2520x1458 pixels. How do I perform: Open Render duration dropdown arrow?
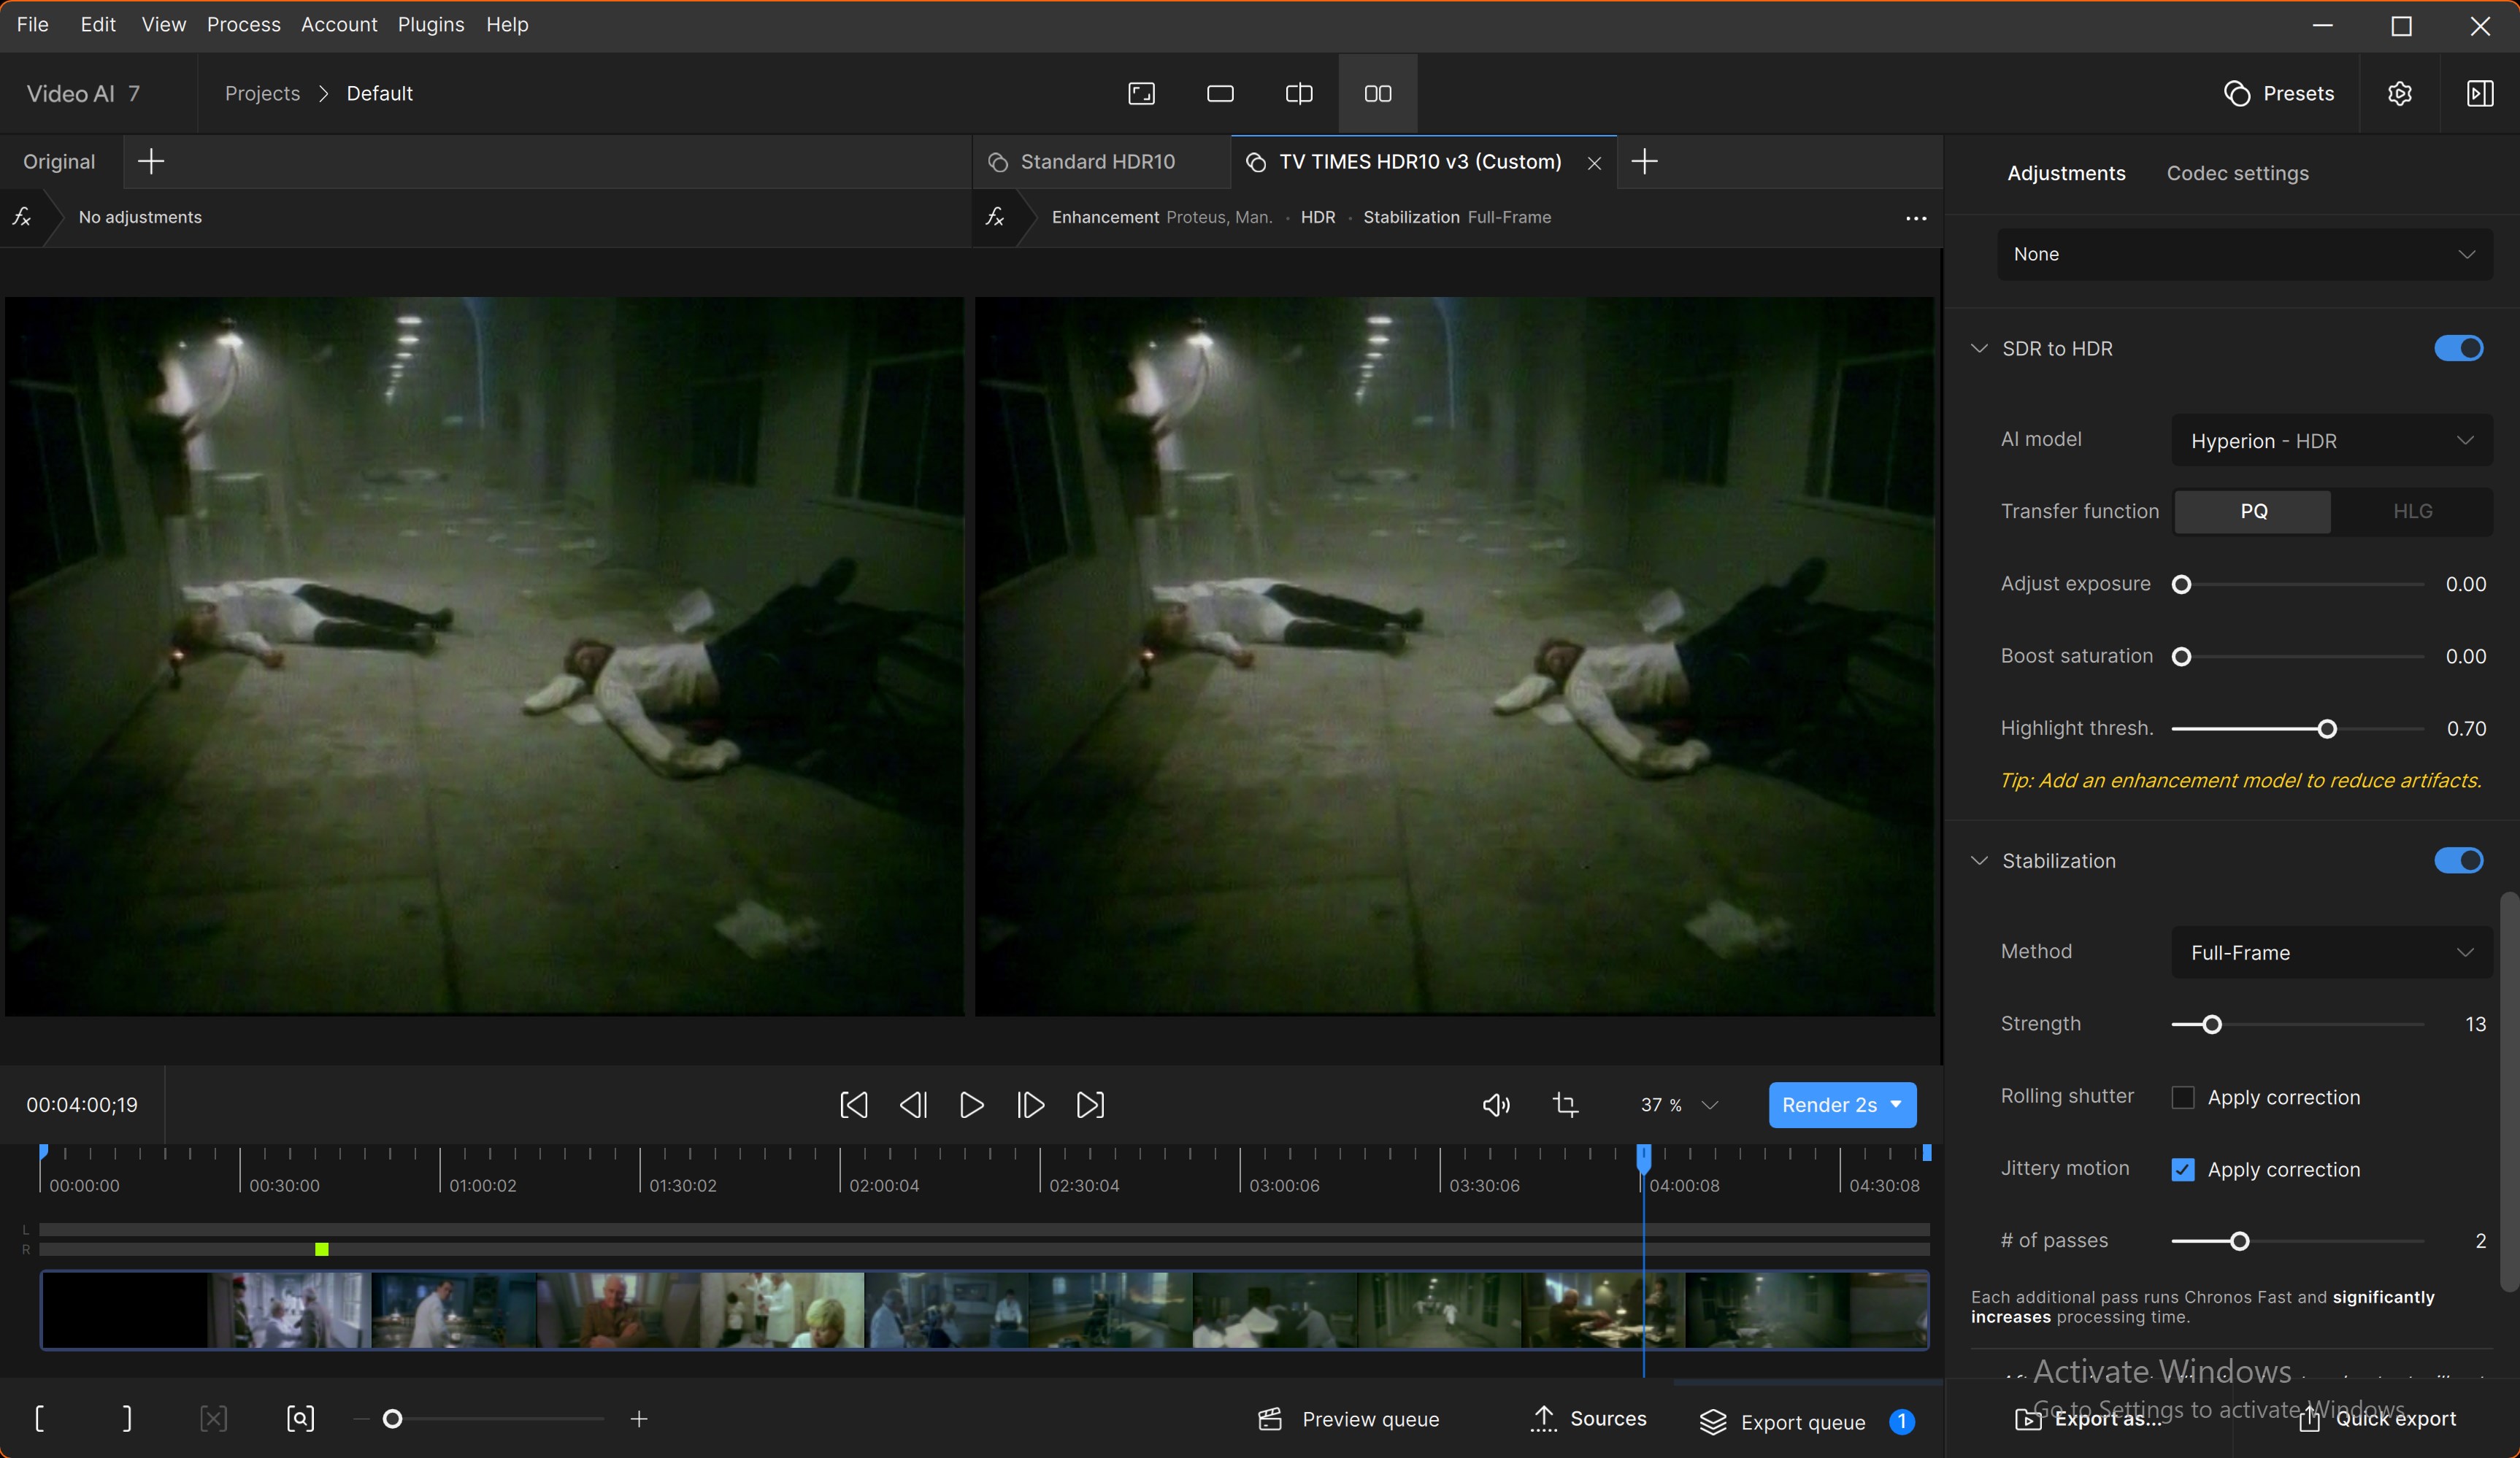click(1897, 1104)
